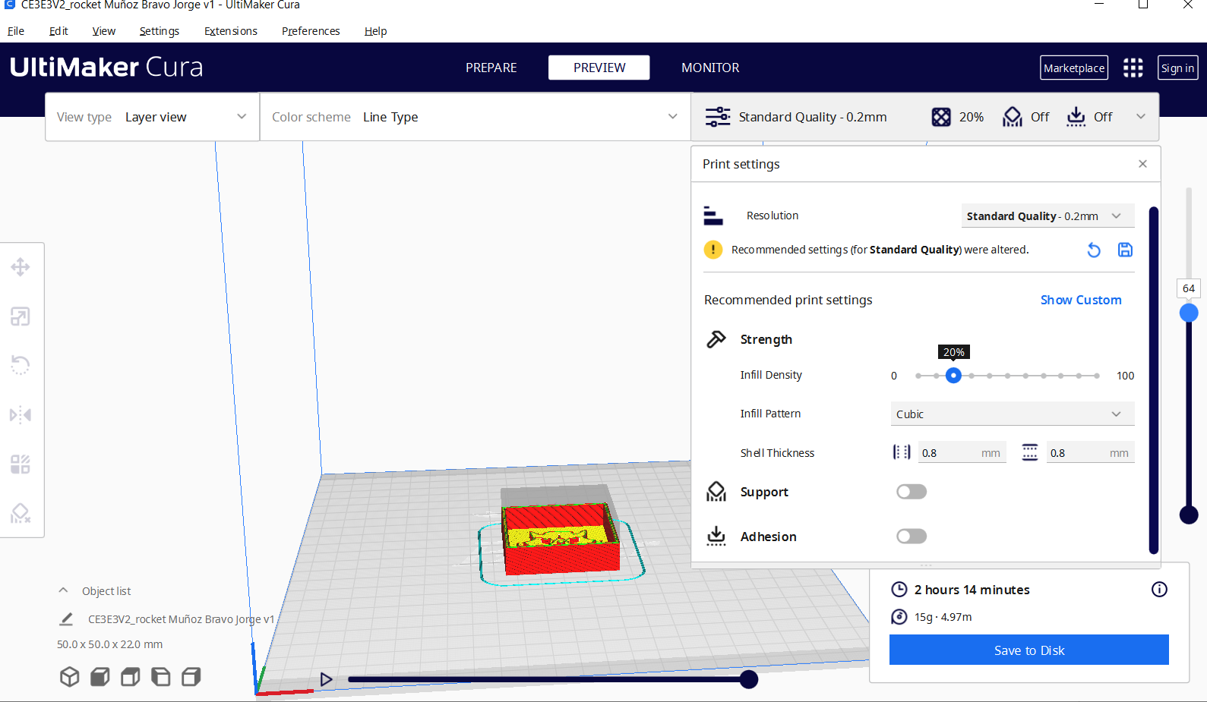Click the adhesion Off icon in the summary bar
The height and width of the screenshot is (702, 1207).
click(x=1076, y=117)
